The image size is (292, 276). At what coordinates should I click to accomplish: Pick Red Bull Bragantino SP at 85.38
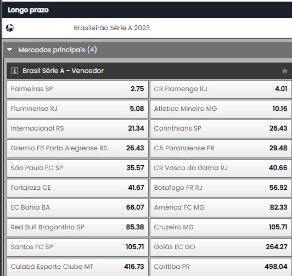(77, 227)
